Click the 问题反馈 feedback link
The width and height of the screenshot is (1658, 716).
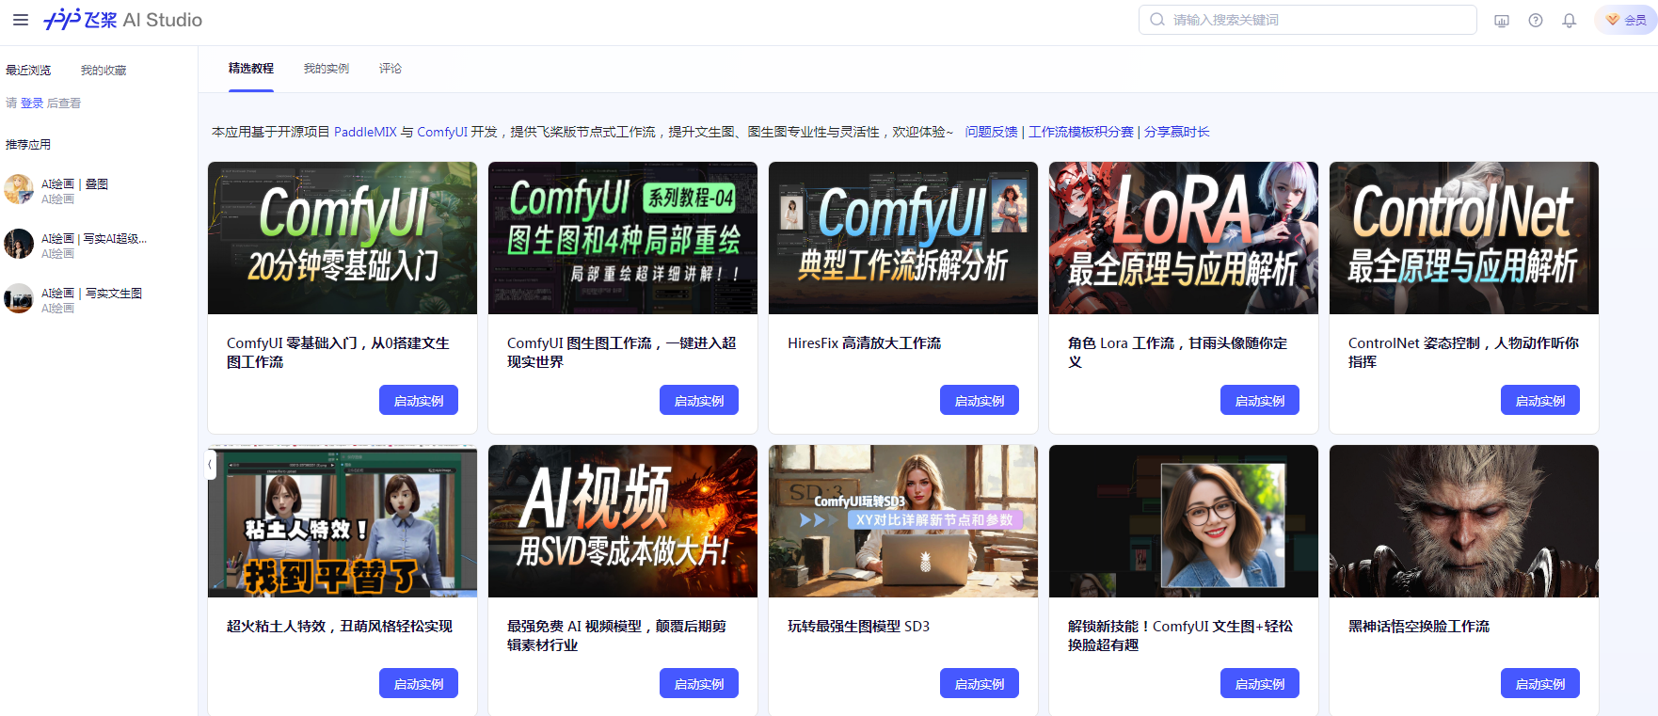coord(991,133)
